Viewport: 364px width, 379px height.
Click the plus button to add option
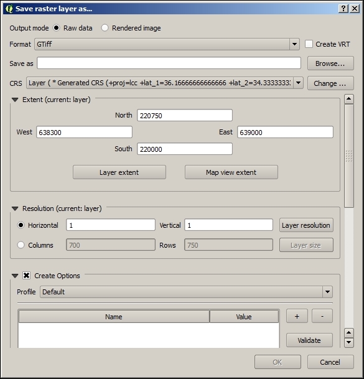(x=297, y=316)
